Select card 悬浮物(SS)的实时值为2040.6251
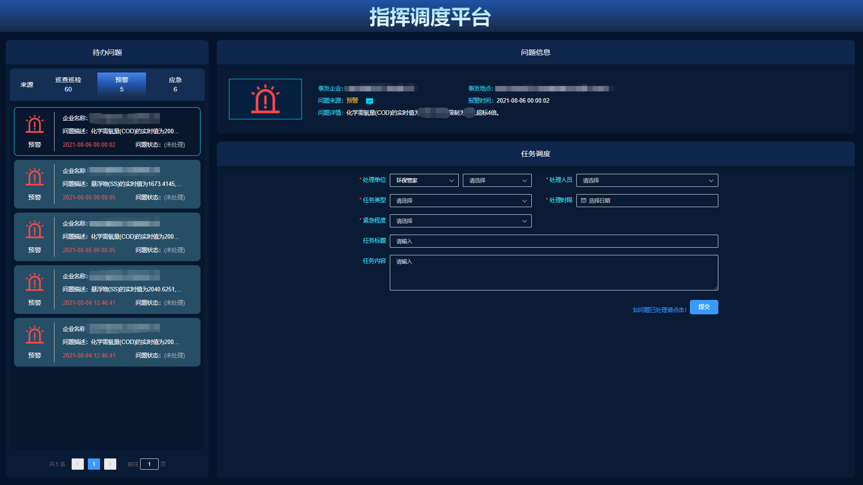 pyautogui.click(x=107, y=290)
